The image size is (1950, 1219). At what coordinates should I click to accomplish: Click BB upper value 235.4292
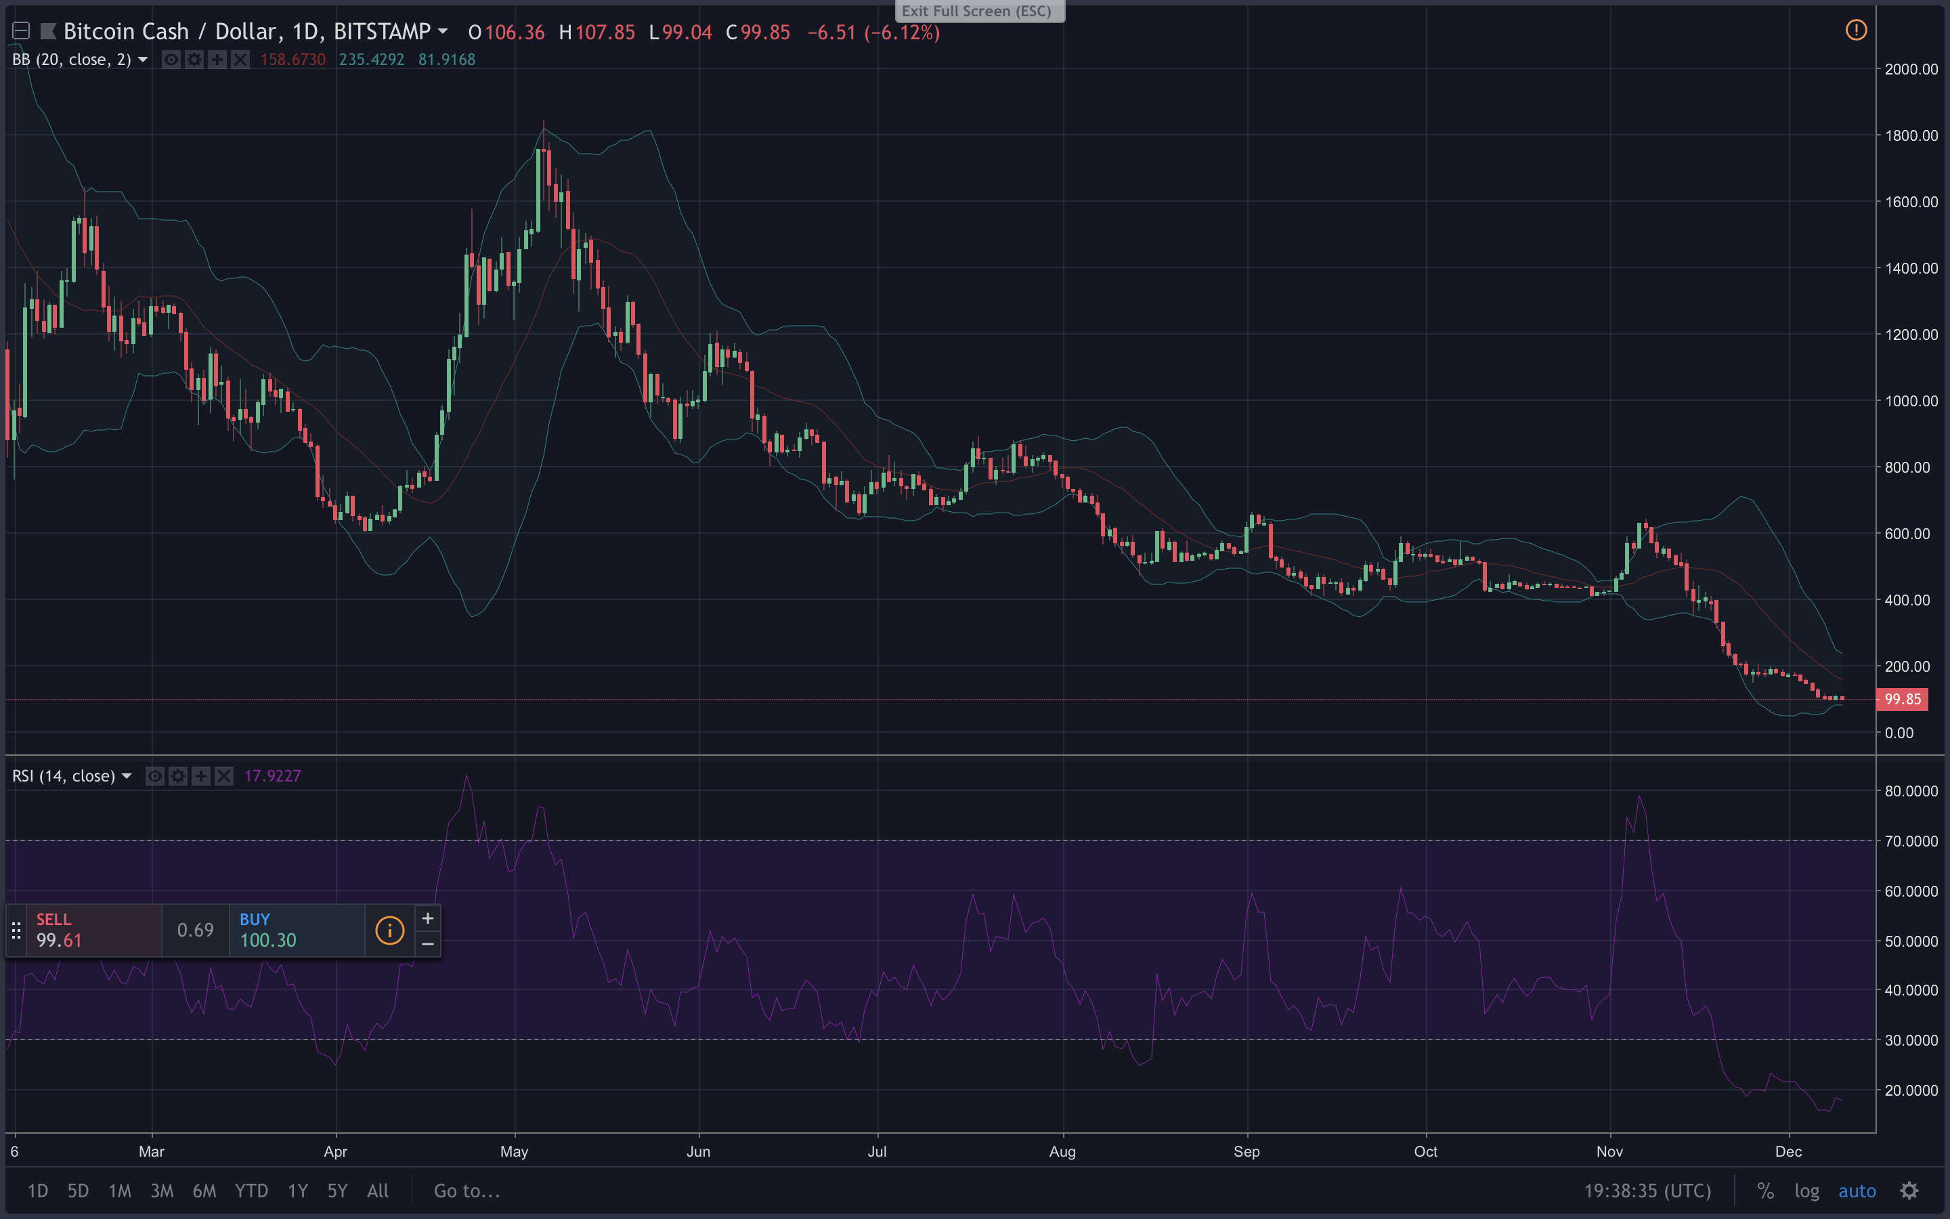tap(372, 60)
